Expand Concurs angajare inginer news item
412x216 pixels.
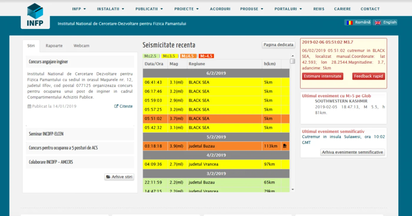pos(80,62)
